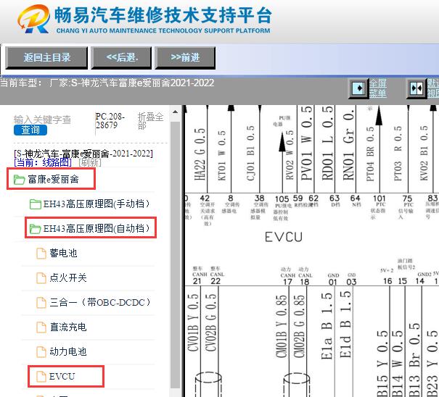Open the 三合一（带OBC-DCDC） page

click(100, 302)
